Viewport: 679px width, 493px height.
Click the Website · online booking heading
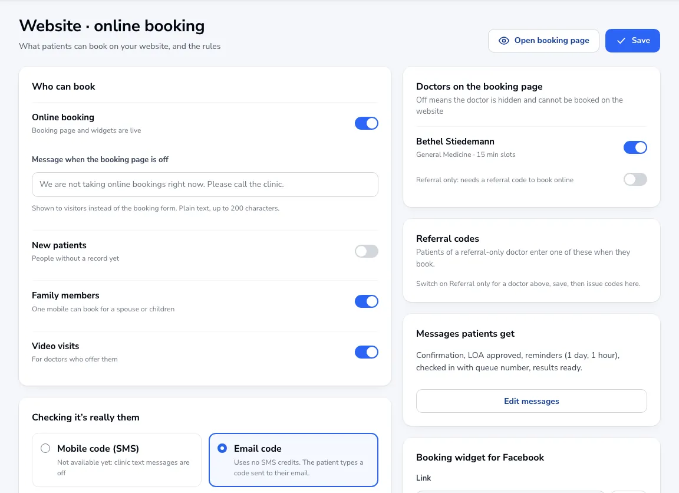112,26
